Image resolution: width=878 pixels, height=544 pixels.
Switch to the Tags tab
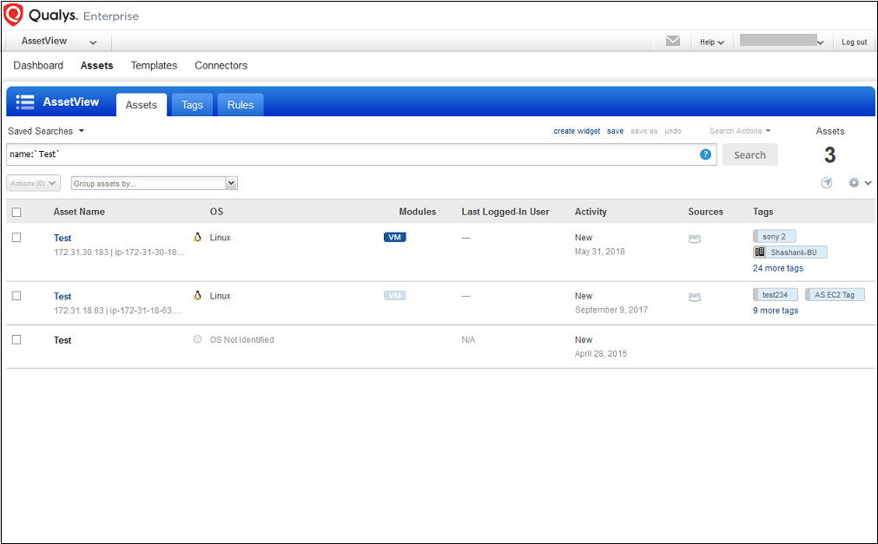tap(191, 104)
